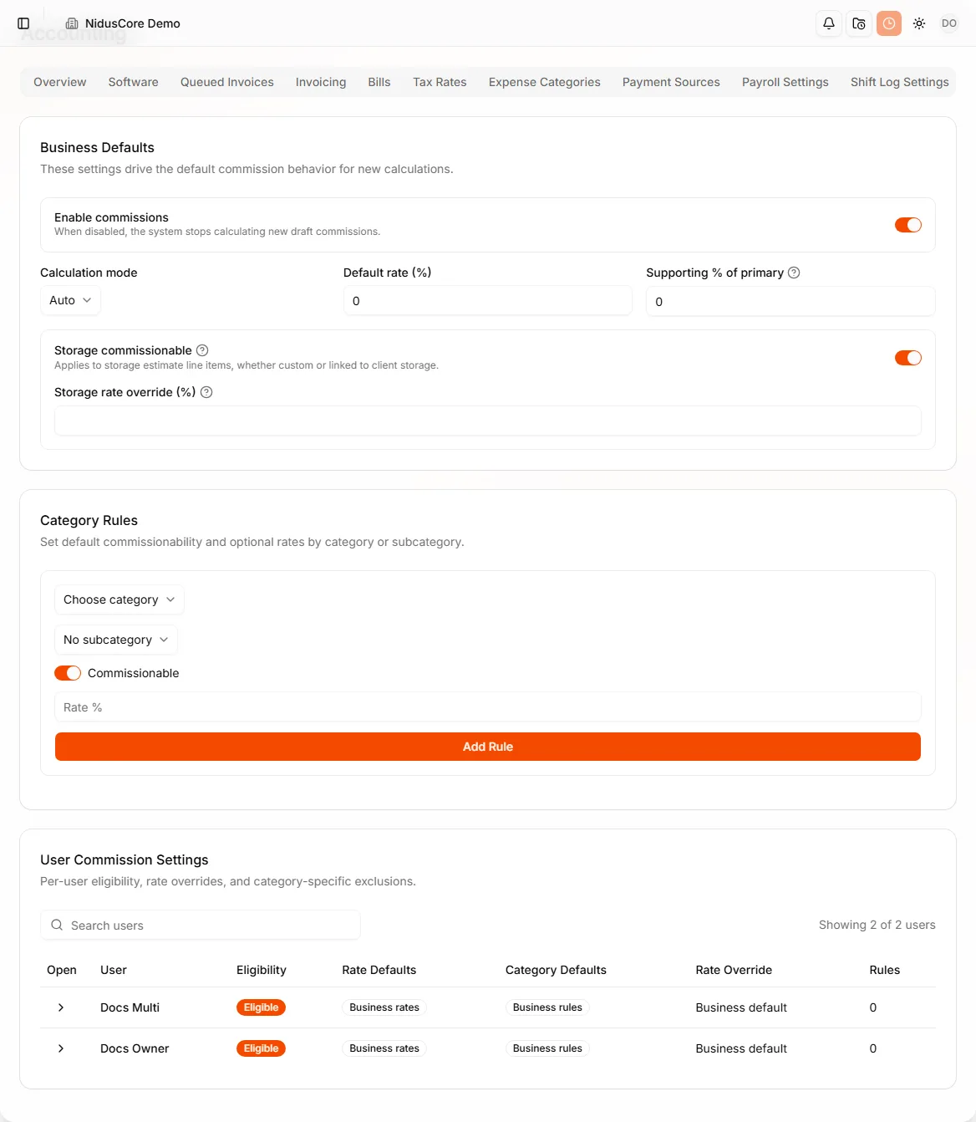Open the notifications bell
976x1122 pixels.
click(829, 23)
